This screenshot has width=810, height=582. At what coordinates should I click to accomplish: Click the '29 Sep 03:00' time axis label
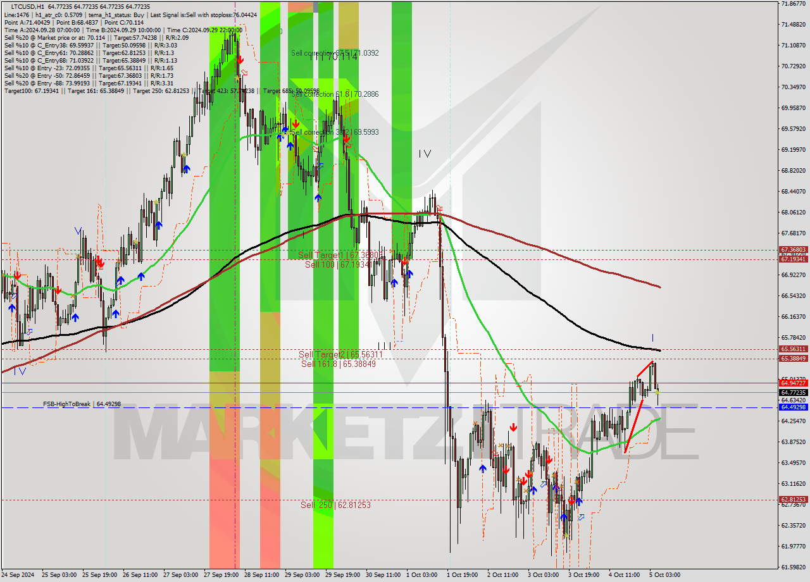tap(301, 575)
